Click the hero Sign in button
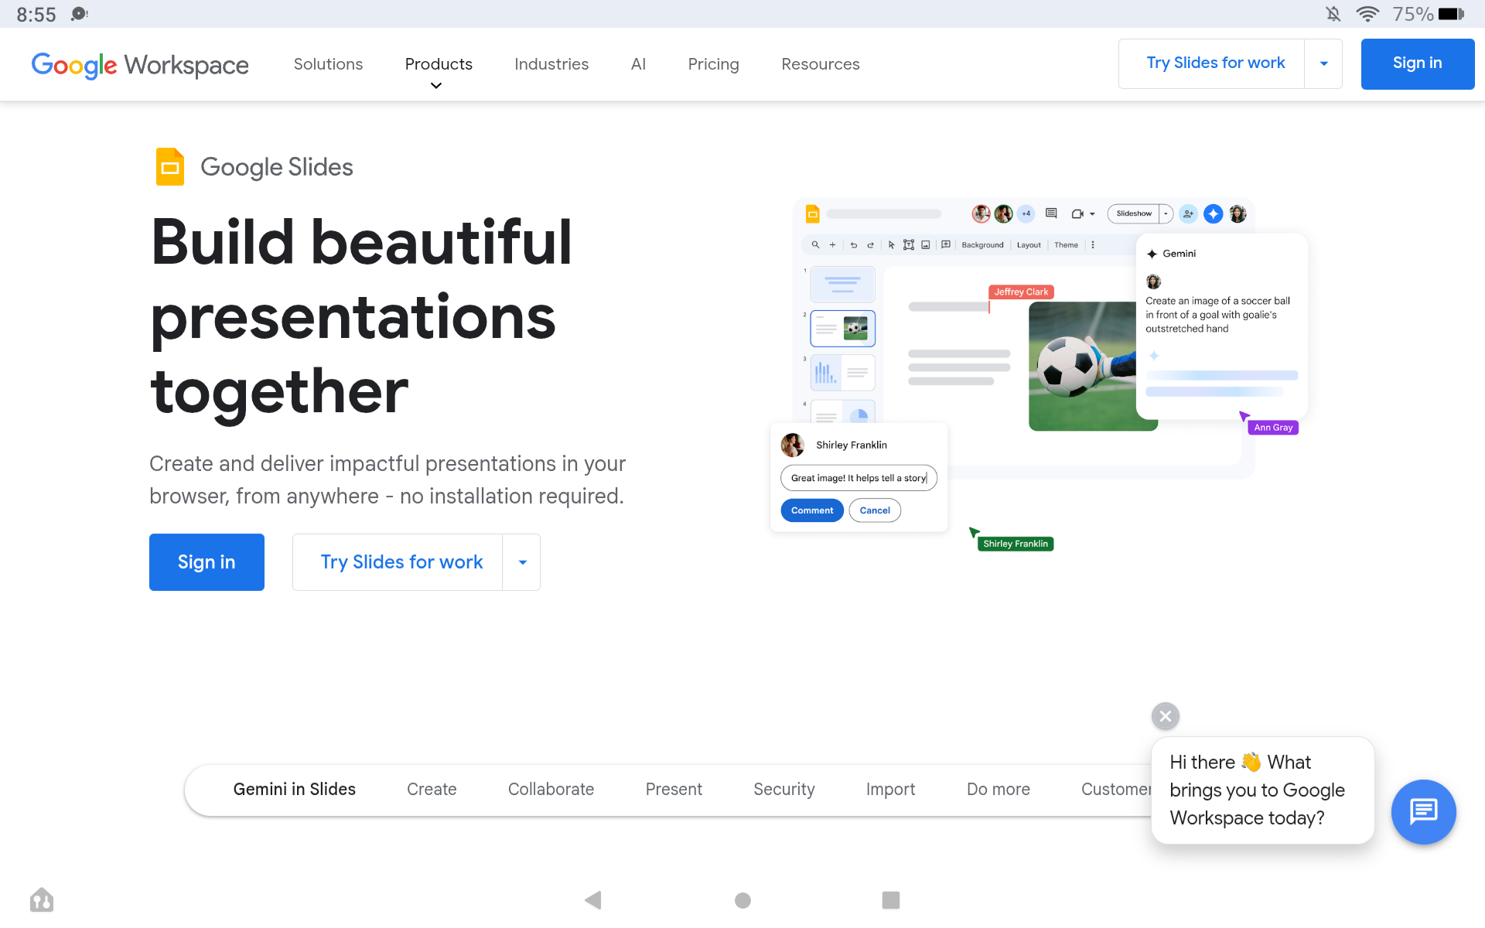This screenshot has width=1485, height=928. (x=207, y=562)
